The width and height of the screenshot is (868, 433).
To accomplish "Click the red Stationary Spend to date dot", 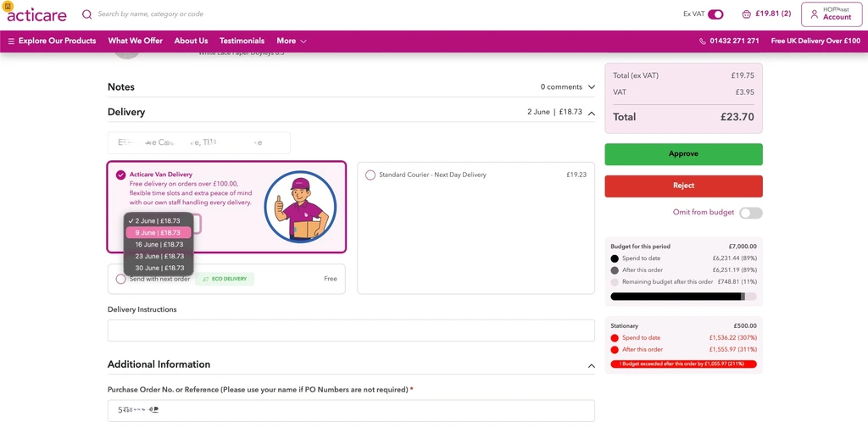I will [x=615, y=338].
